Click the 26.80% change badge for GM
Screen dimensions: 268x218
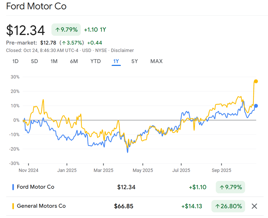tap(228, 206)
